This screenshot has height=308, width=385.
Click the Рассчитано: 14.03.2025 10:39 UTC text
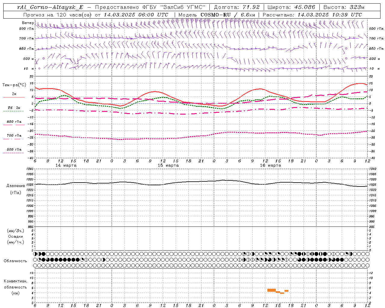312,15
